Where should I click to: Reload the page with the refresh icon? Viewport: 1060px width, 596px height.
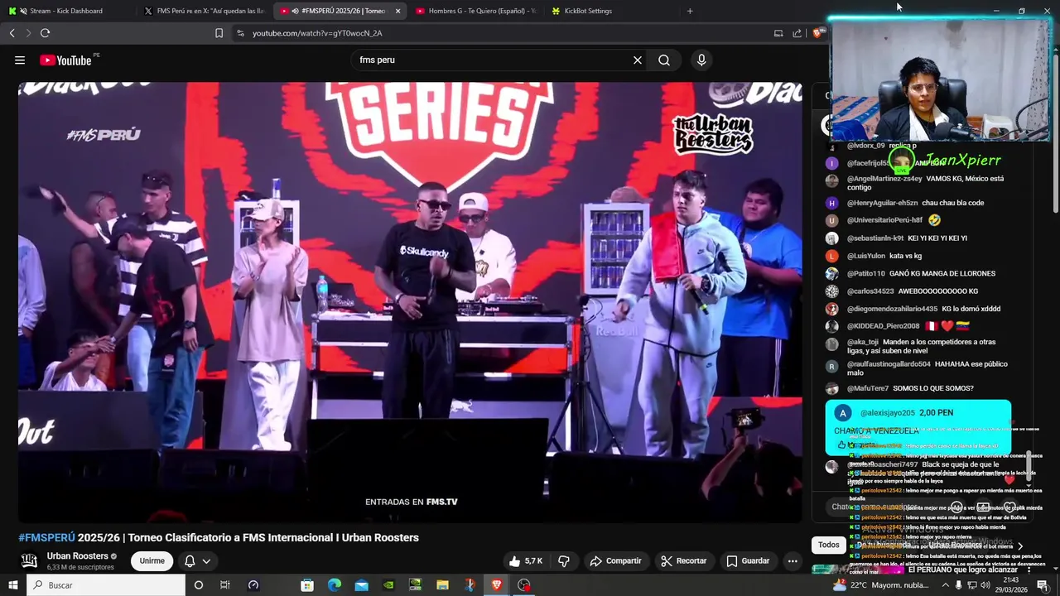pos(45,33)
